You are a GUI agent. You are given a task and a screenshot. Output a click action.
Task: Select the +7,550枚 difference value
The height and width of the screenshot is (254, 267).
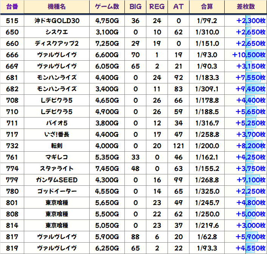250,78
